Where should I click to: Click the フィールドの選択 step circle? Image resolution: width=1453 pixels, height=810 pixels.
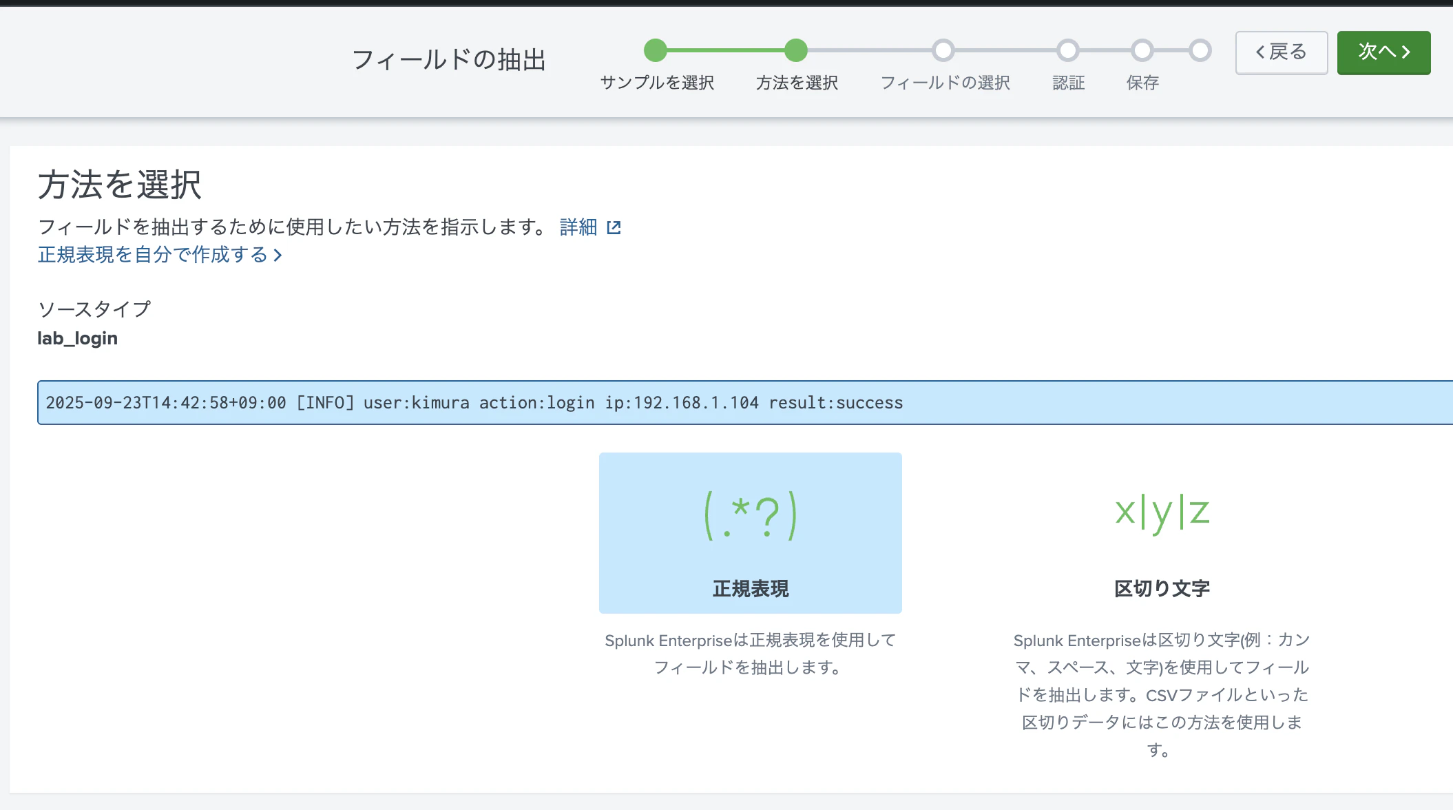[x=943, y=50]
